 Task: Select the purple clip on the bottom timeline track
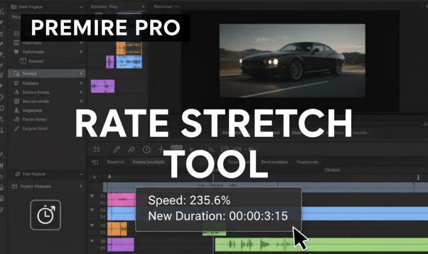pos(121,244)
